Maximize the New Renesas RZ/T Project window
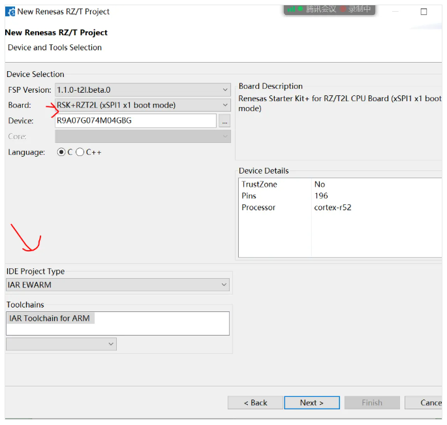The height and width of the screenshot is (425, 447). click(x=424, y=12)
